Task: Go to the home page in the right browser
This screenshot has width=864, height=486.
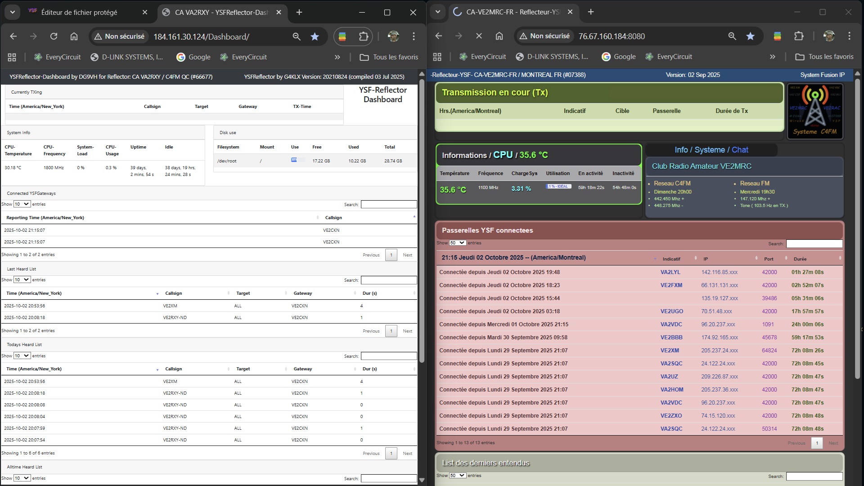Action: pyautogui.click(x=499, y=36)
